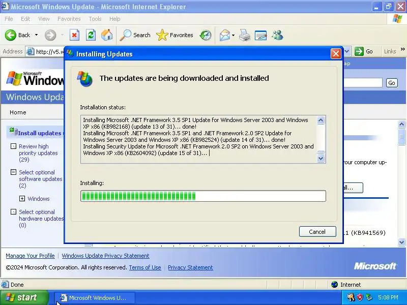Click the Windows Update globe icon in dialog

(84, 79)
